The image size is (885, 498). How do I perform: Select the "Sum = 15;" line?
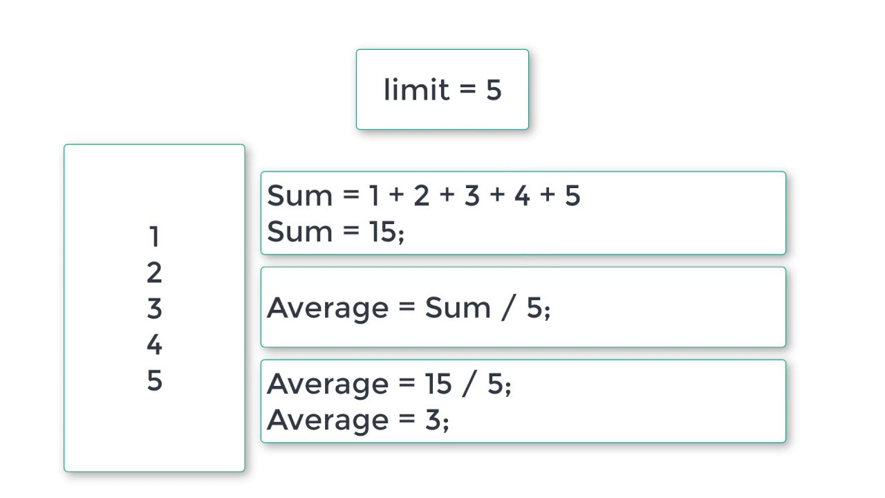(x=335, y=232)
